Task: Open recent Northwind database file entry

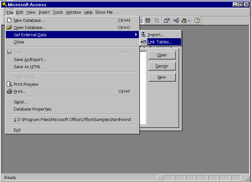Action: (x=72, y=120)
